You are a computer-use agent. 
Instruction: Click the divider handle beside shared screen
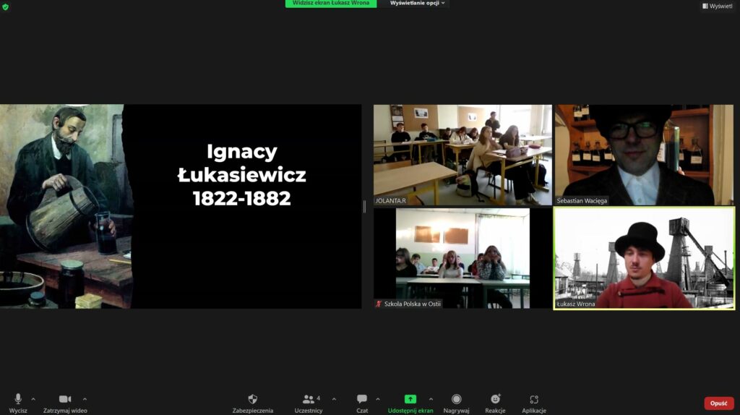[364, 207]
